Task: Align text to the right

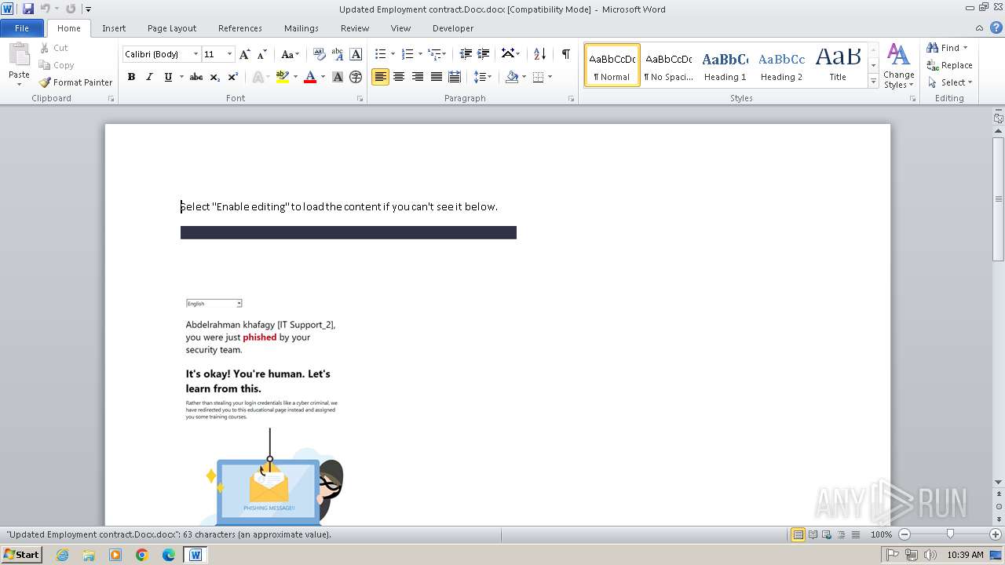Action: [418, 77]
